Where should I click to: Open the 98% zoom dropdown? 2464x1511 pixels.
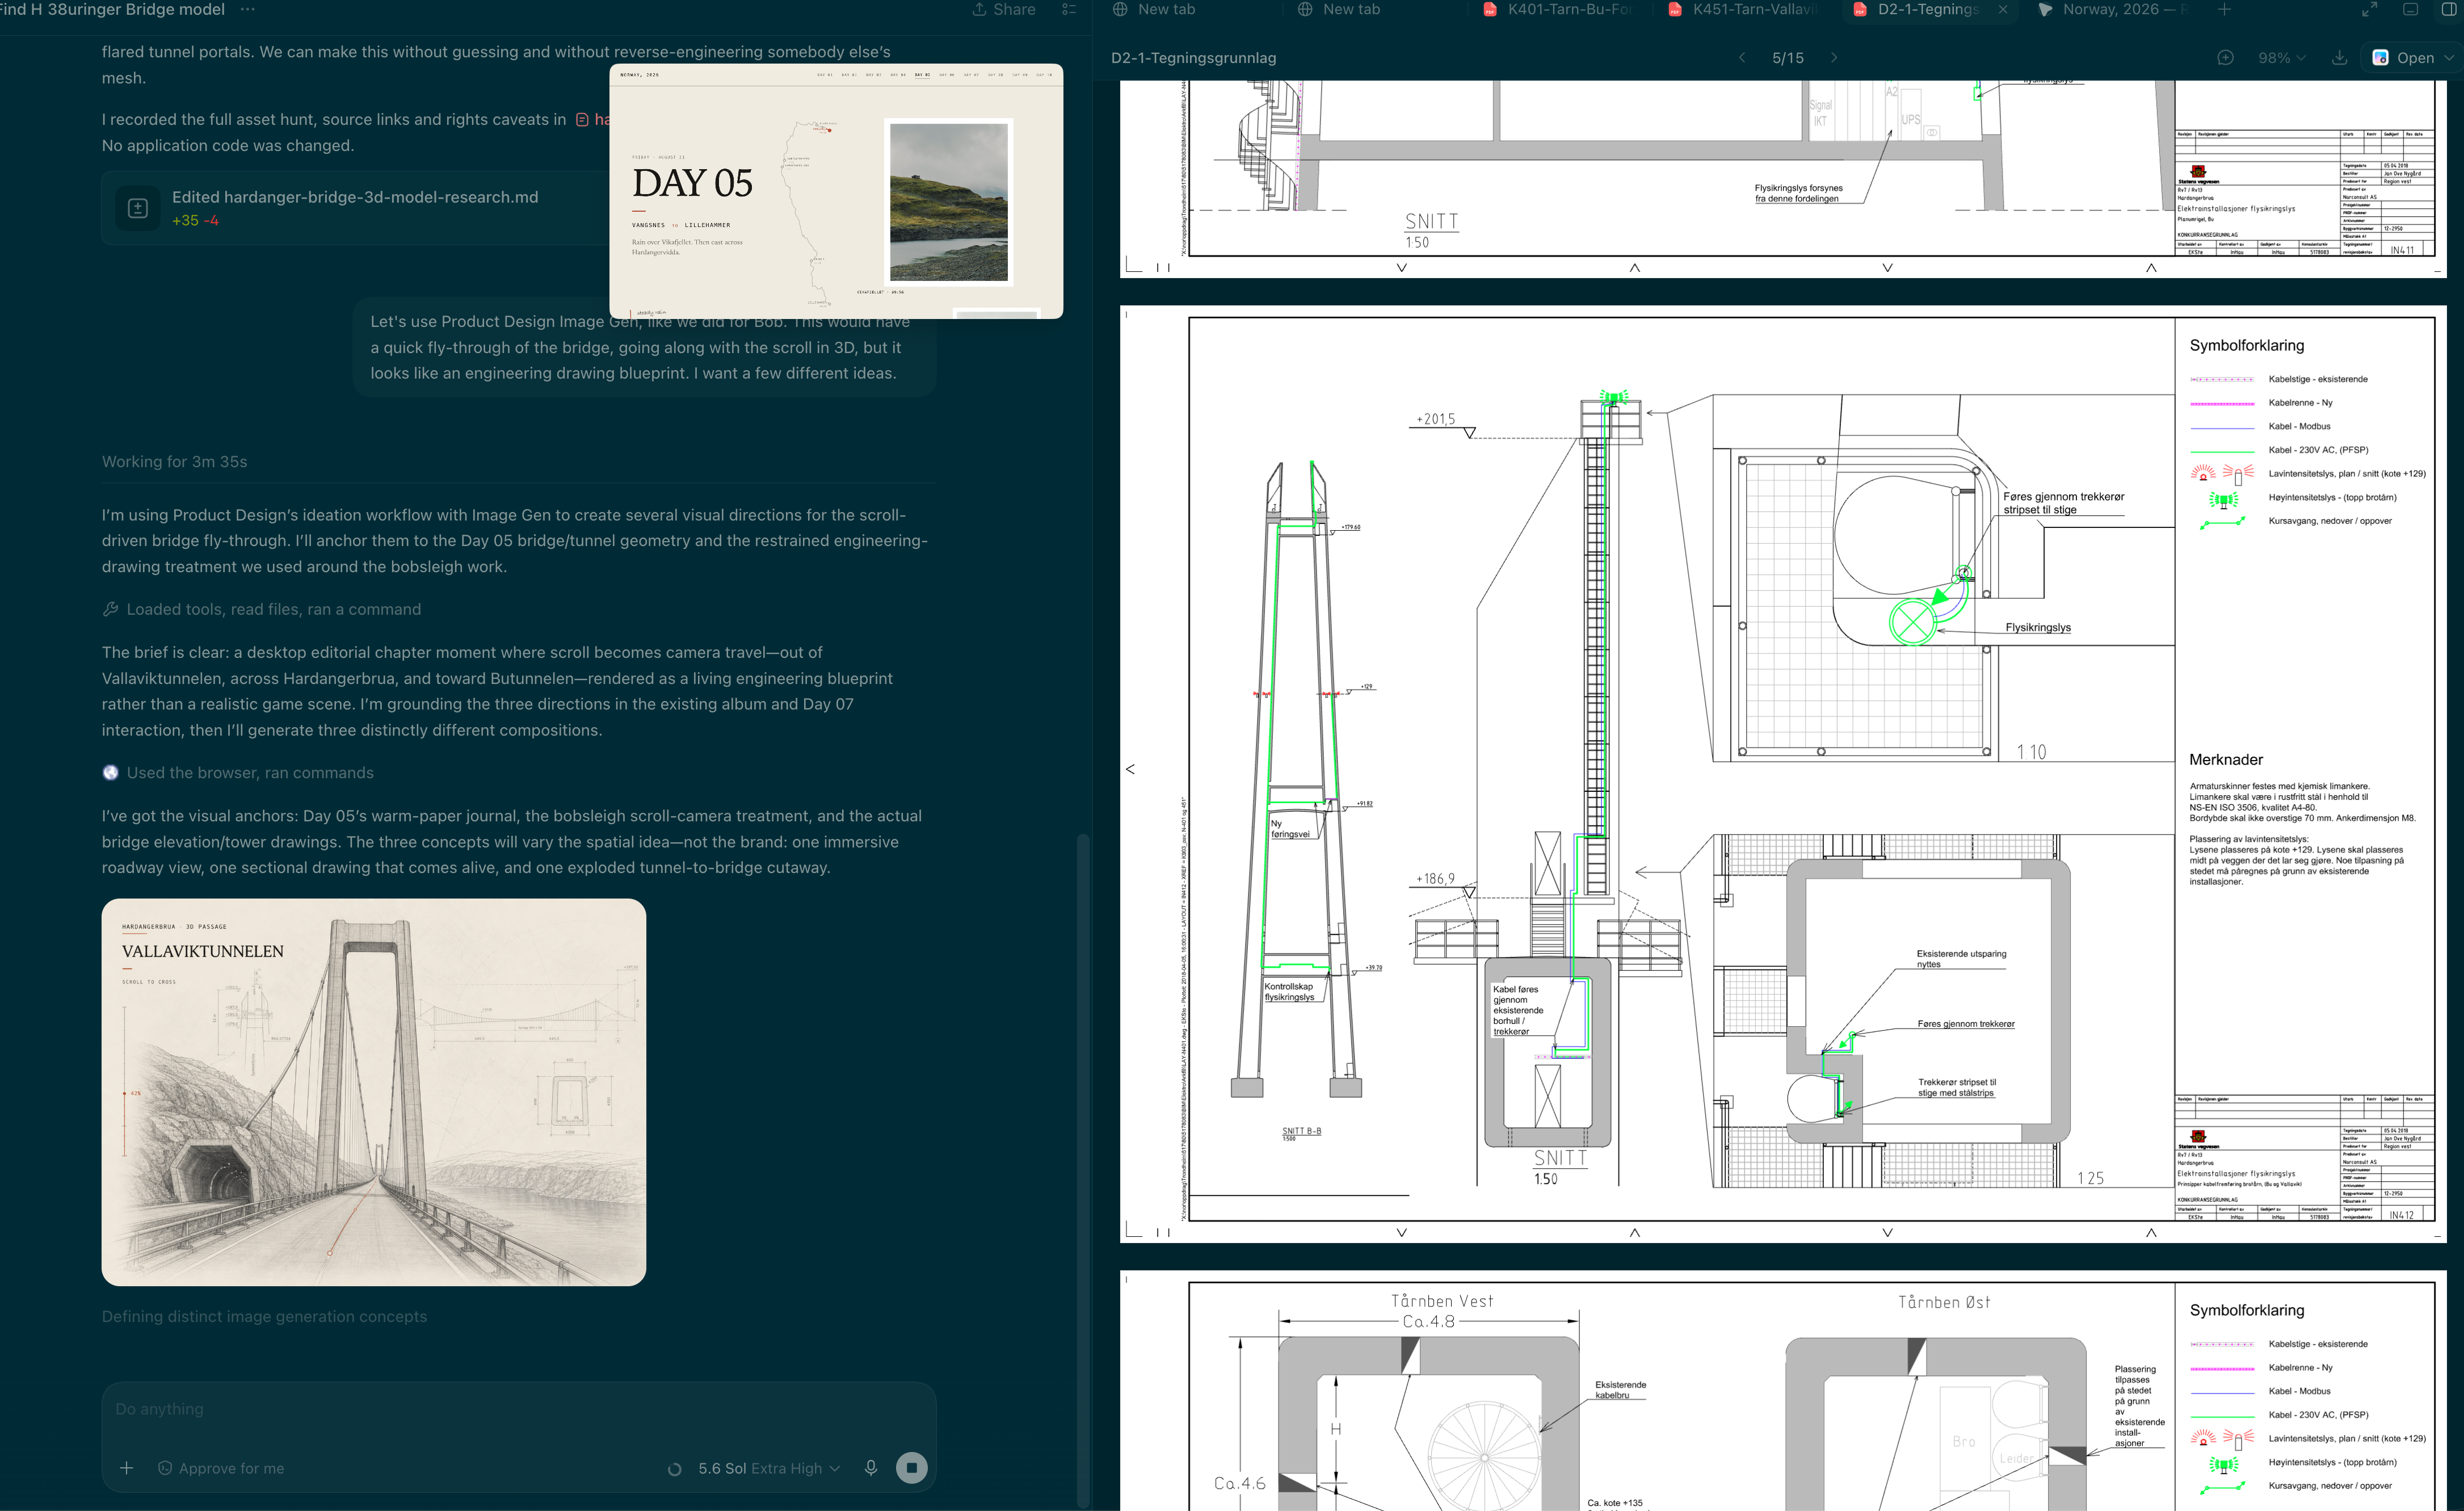[2282, 58]
